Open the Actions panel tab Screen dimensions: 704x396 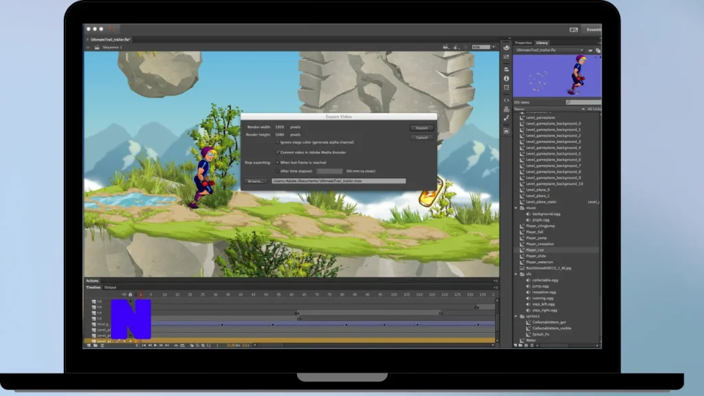point(92,281)
